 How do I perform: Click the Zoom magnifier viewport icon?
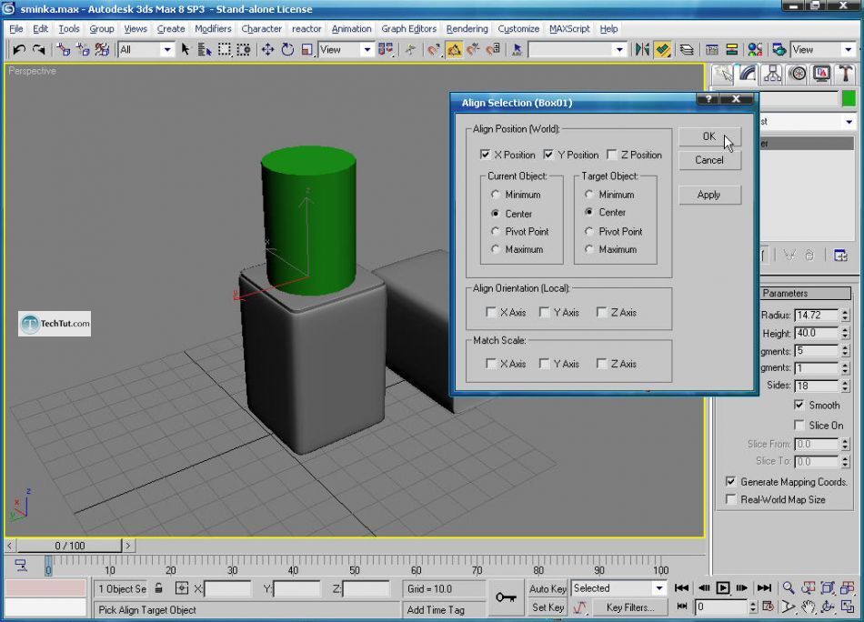pyautogui.click(x=789, y=588)
